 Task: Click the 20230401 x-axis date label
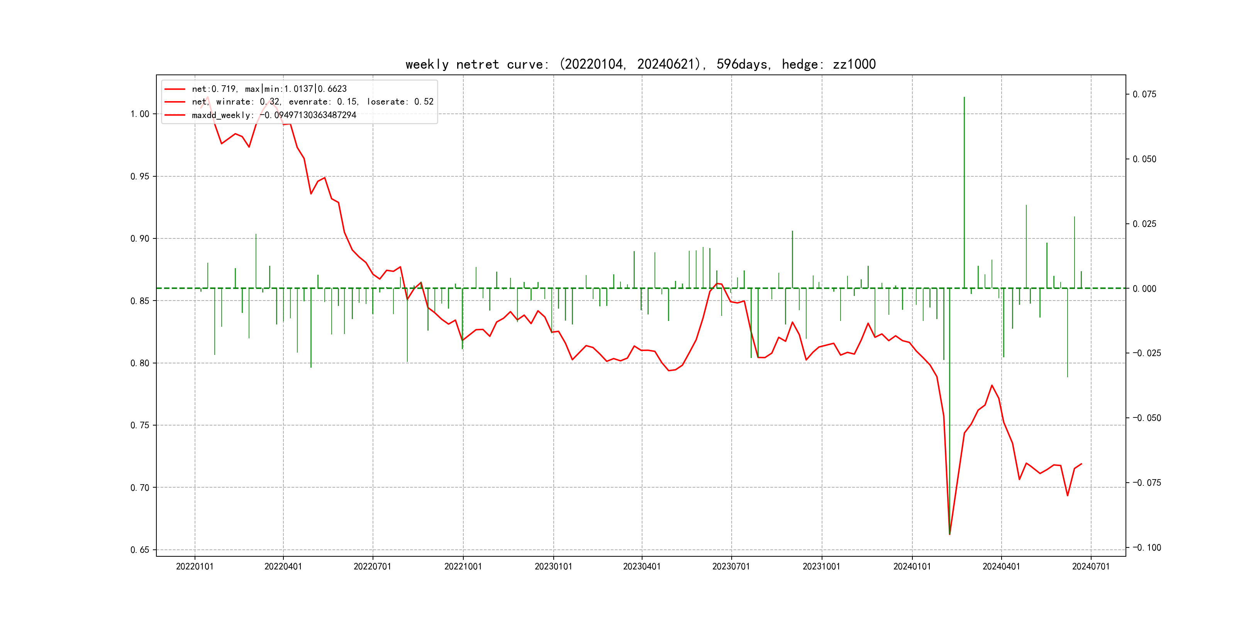pyautogui.click(x=642, y=567)
